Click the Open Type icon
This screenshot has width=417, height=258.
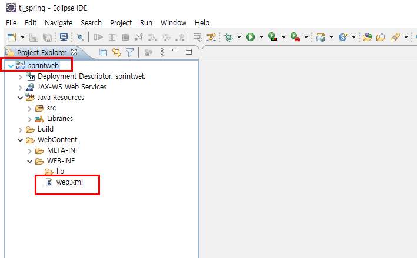click(x=367, y=37)
